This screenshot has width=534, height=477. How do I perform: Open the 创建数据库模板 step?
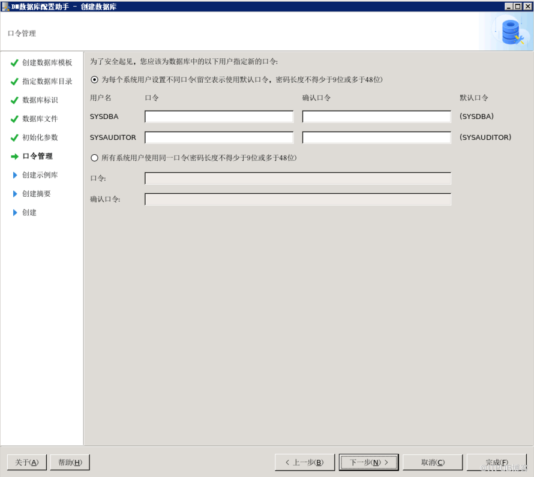click(x=47, y=62)
